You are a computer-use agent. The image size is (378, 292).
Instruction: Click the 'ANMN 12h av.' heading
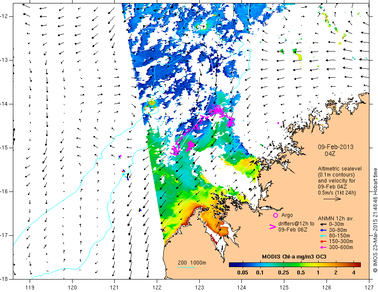tap(336, 219)
